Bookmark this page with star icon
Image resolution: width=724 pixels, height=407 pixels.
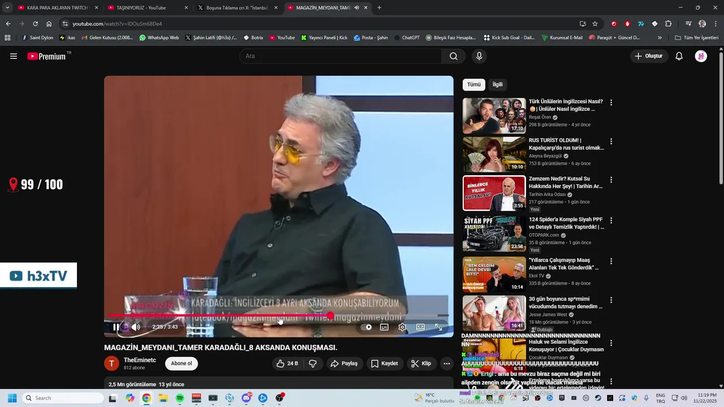595,24
